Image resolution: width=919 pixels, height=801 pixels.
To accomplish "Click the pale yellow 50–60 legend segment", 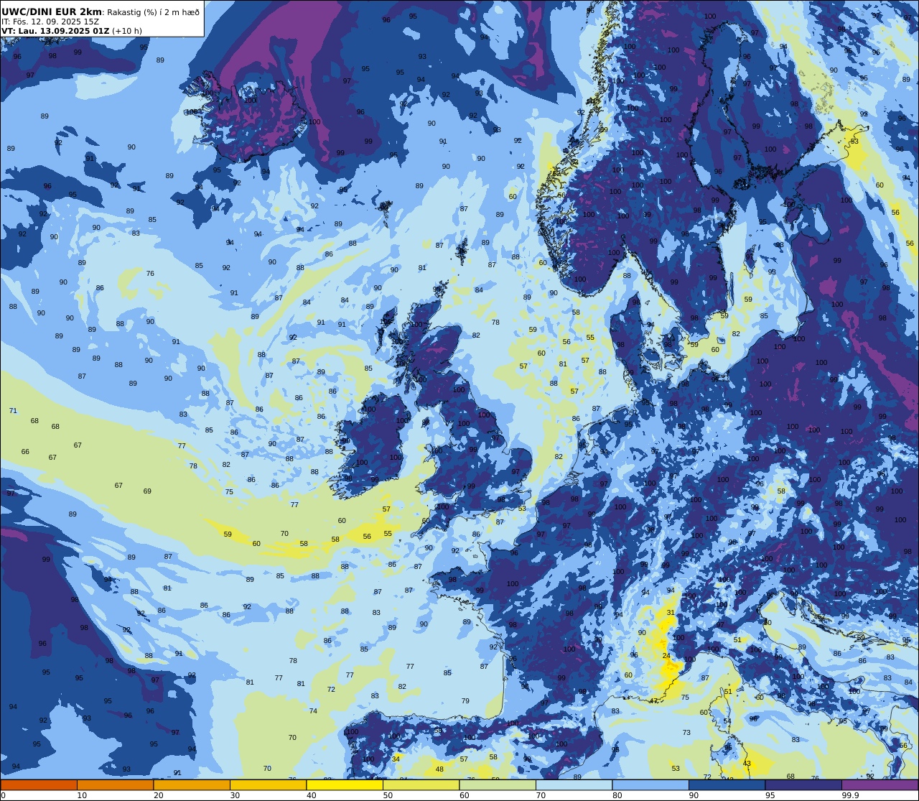I will pyautogui.click(x=421, y=785).
